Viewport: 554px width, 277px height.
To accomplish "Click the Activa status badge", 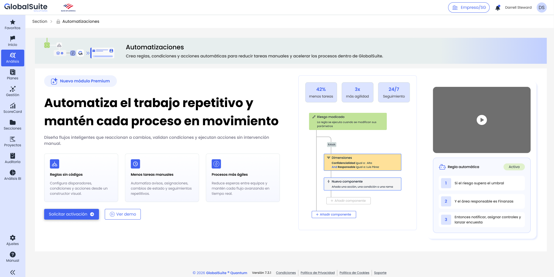I will [x=514, y=167].
